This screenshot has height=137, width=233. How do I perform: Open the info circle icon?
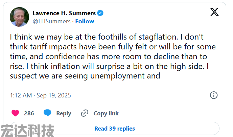214,95
